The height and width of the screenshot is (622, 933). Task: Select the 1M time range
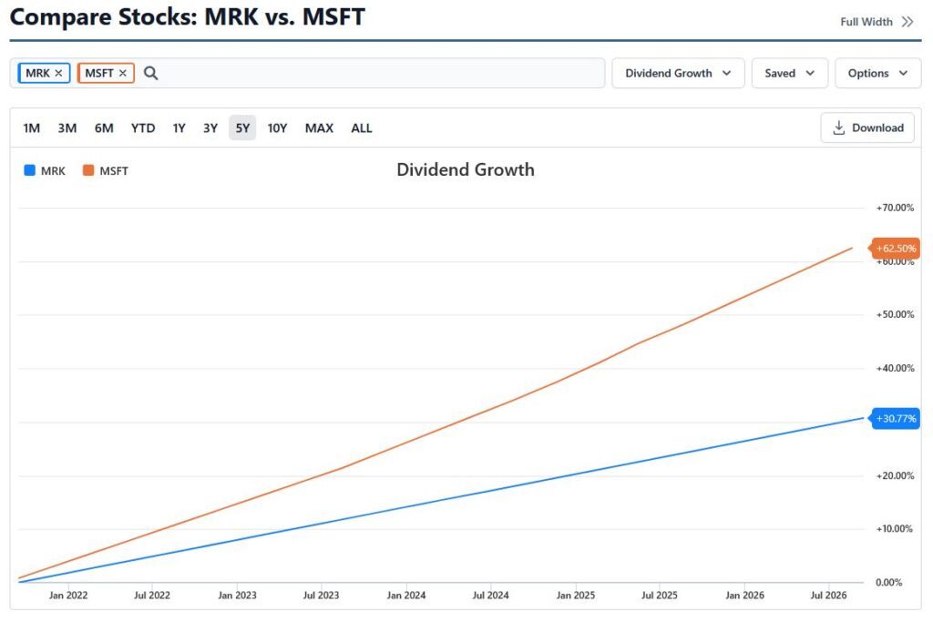[x=32, y=127]
